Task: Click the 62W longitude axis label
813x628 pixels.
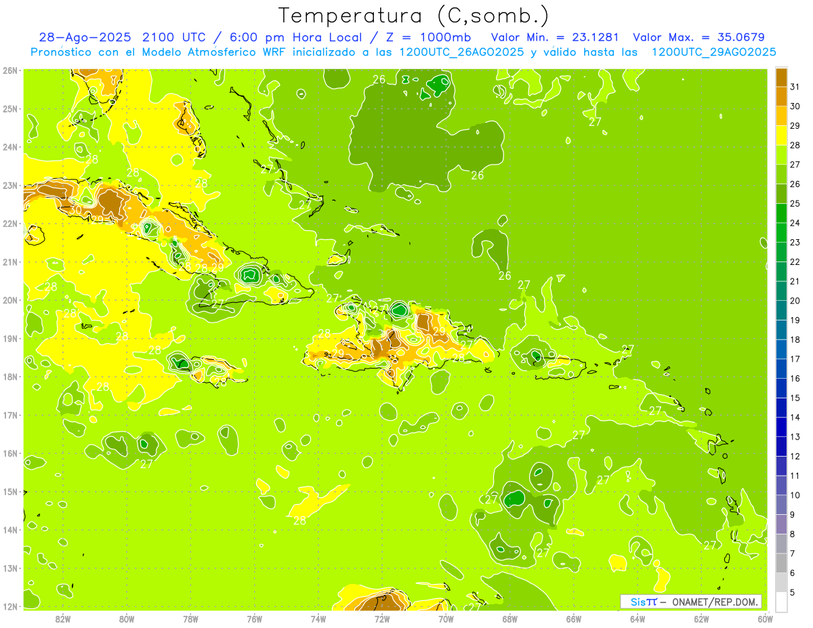Action: [701, 618]
